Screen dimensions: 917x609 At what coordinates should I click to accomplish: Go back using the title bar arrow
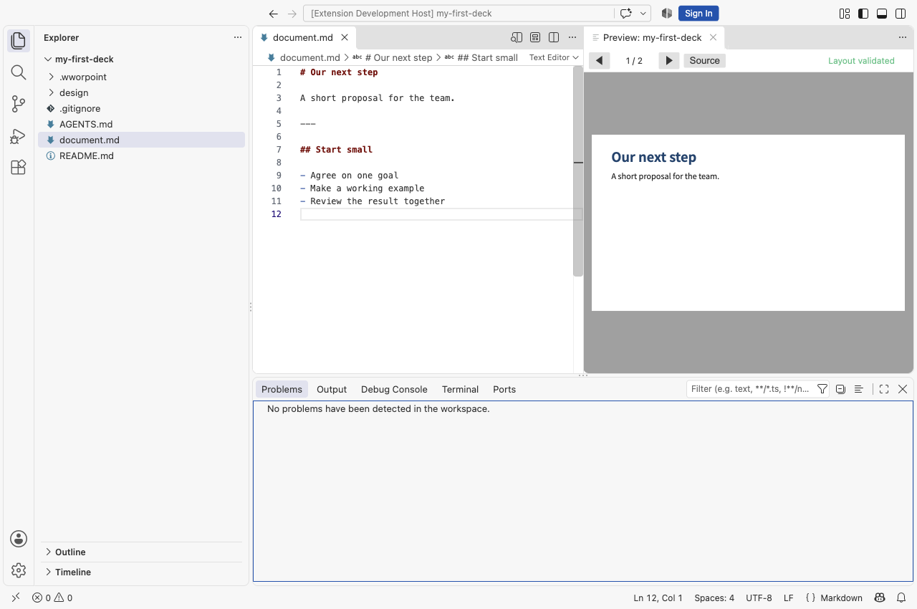(273, 13)
